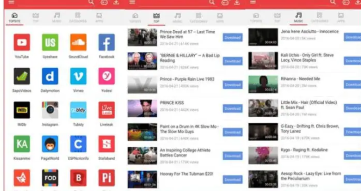Open thumbnail of 'Aesop Rock - Lazy Eye'
Screen dimensions: 361x191
(263, 179)
